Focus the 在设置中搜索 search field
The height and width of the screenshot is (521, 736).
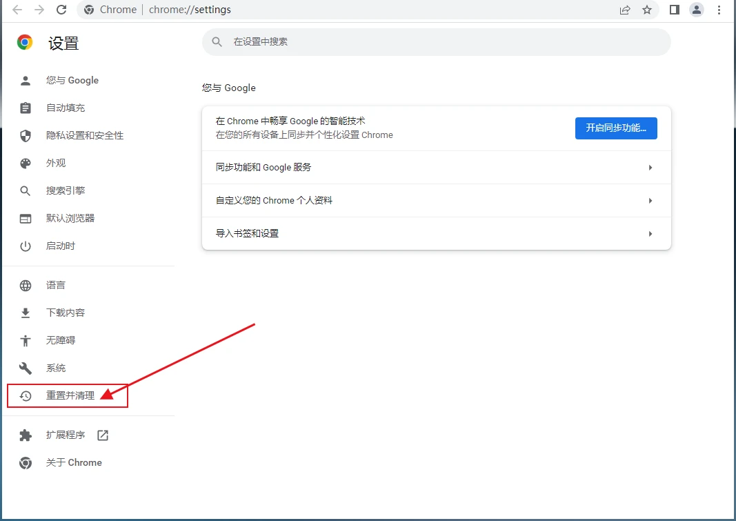[x=436, y=42]
